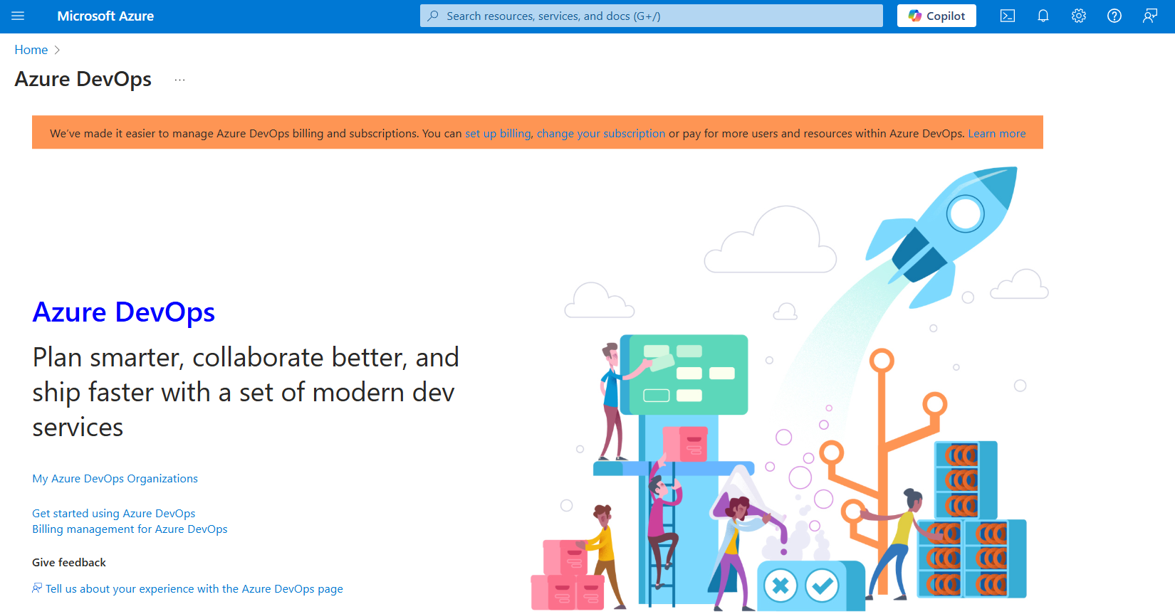Image resolution: width=1175 pixels, height=614 pixels.
Task: Open Billing management for Azure DevOps
Action: tap(130, 529)
